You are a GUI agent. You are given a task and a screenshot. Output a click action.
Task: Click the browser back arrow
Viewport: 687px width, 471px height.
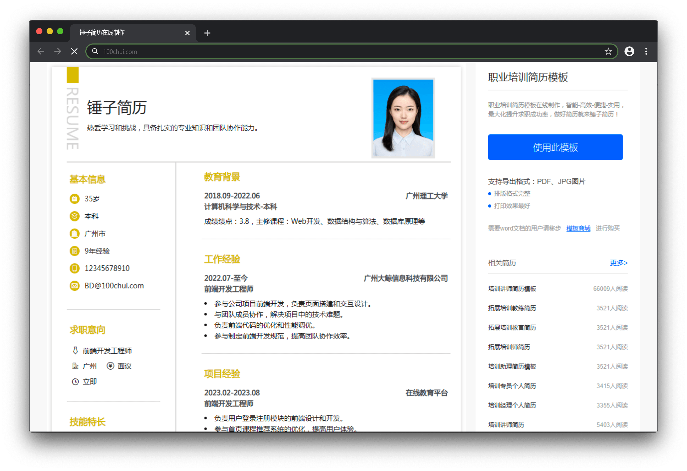pos(41,52)
